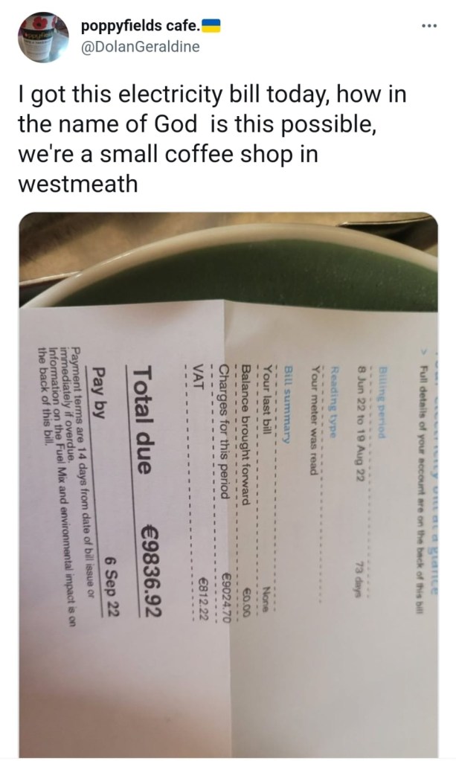456x761 pixels.
Task: Tap the poppyfields cafe. display name
Action: 140,26
